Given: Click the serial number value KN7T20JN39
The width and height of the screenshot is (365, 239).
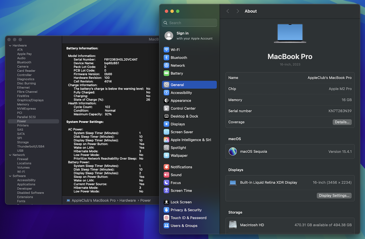Looking at the screenshot, I should (x=340, y=111).
